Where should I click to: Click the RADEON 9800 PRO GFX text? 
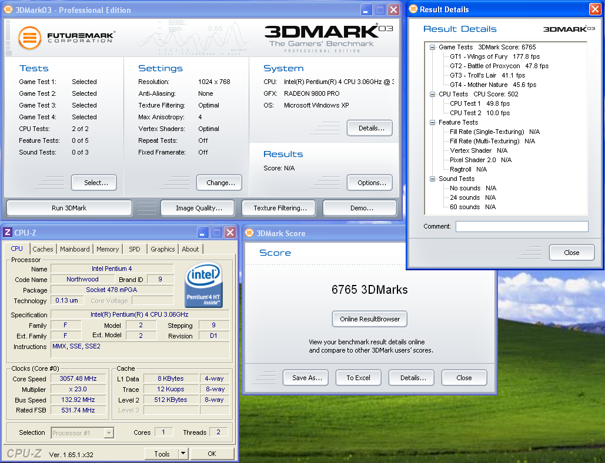[x=312, y=93]
